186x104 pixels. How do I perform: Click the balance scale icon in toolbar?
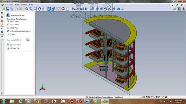[x=67, y=9]
